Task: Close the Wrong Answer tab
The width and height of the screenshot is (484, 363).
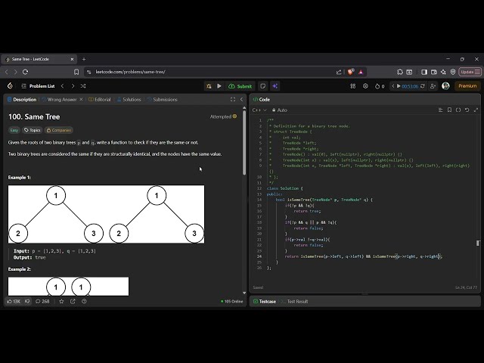Action: pyautogui.click(x=81, y=99)
